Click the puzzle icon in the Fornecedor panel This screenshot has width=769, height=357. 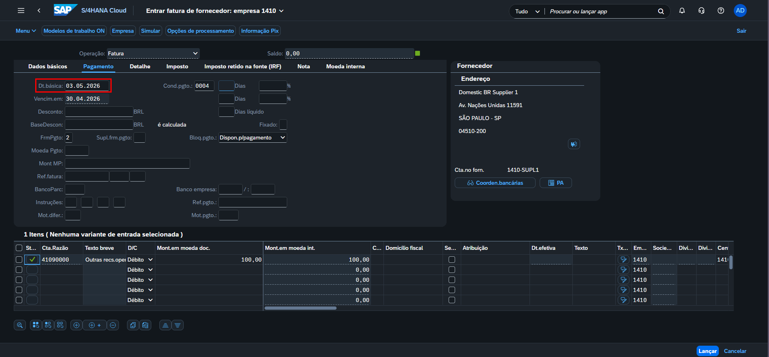tap(574, 144)
